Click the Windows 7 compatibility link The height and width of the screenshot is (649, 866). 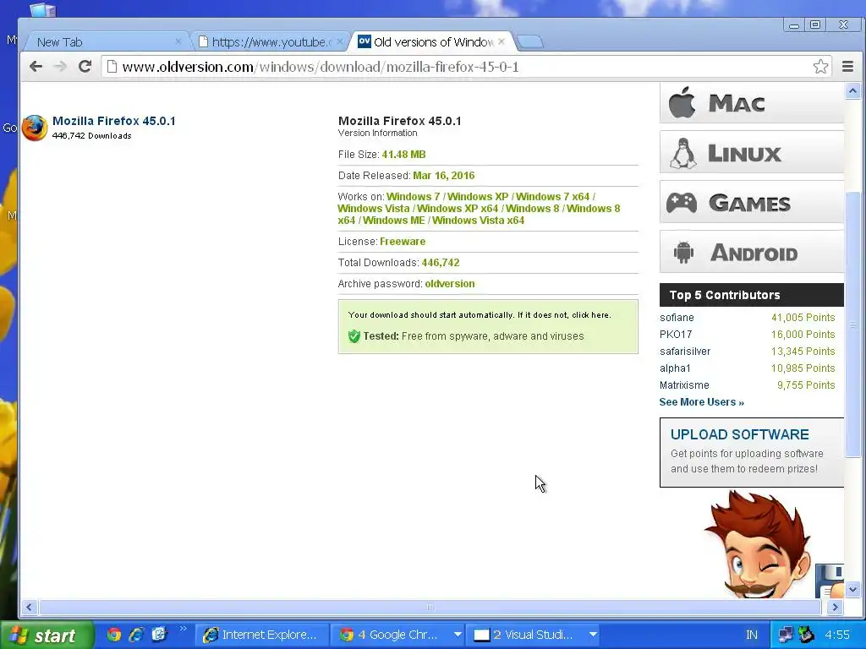coord(413,196)
